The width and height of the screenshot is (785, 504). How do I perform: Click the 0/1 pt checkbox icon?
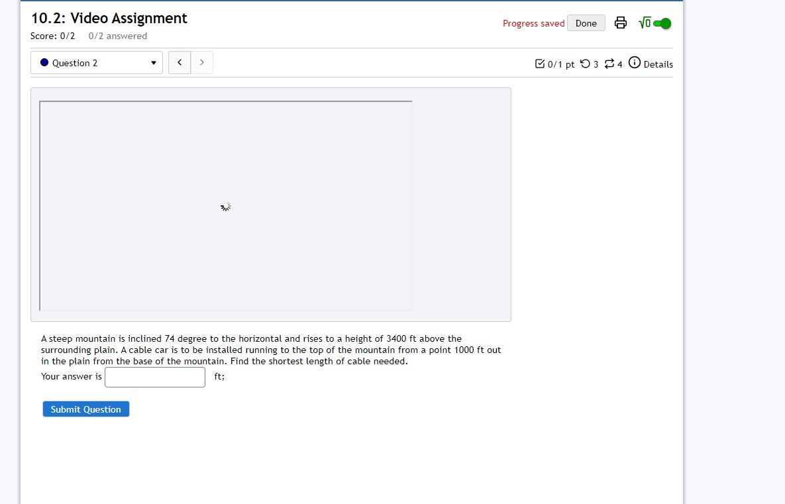(540, 64)
